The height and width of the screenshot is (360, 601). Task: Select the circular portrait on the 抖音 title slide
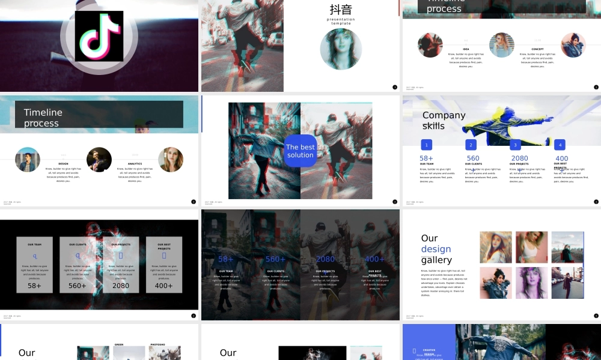[x=341, y=49]
